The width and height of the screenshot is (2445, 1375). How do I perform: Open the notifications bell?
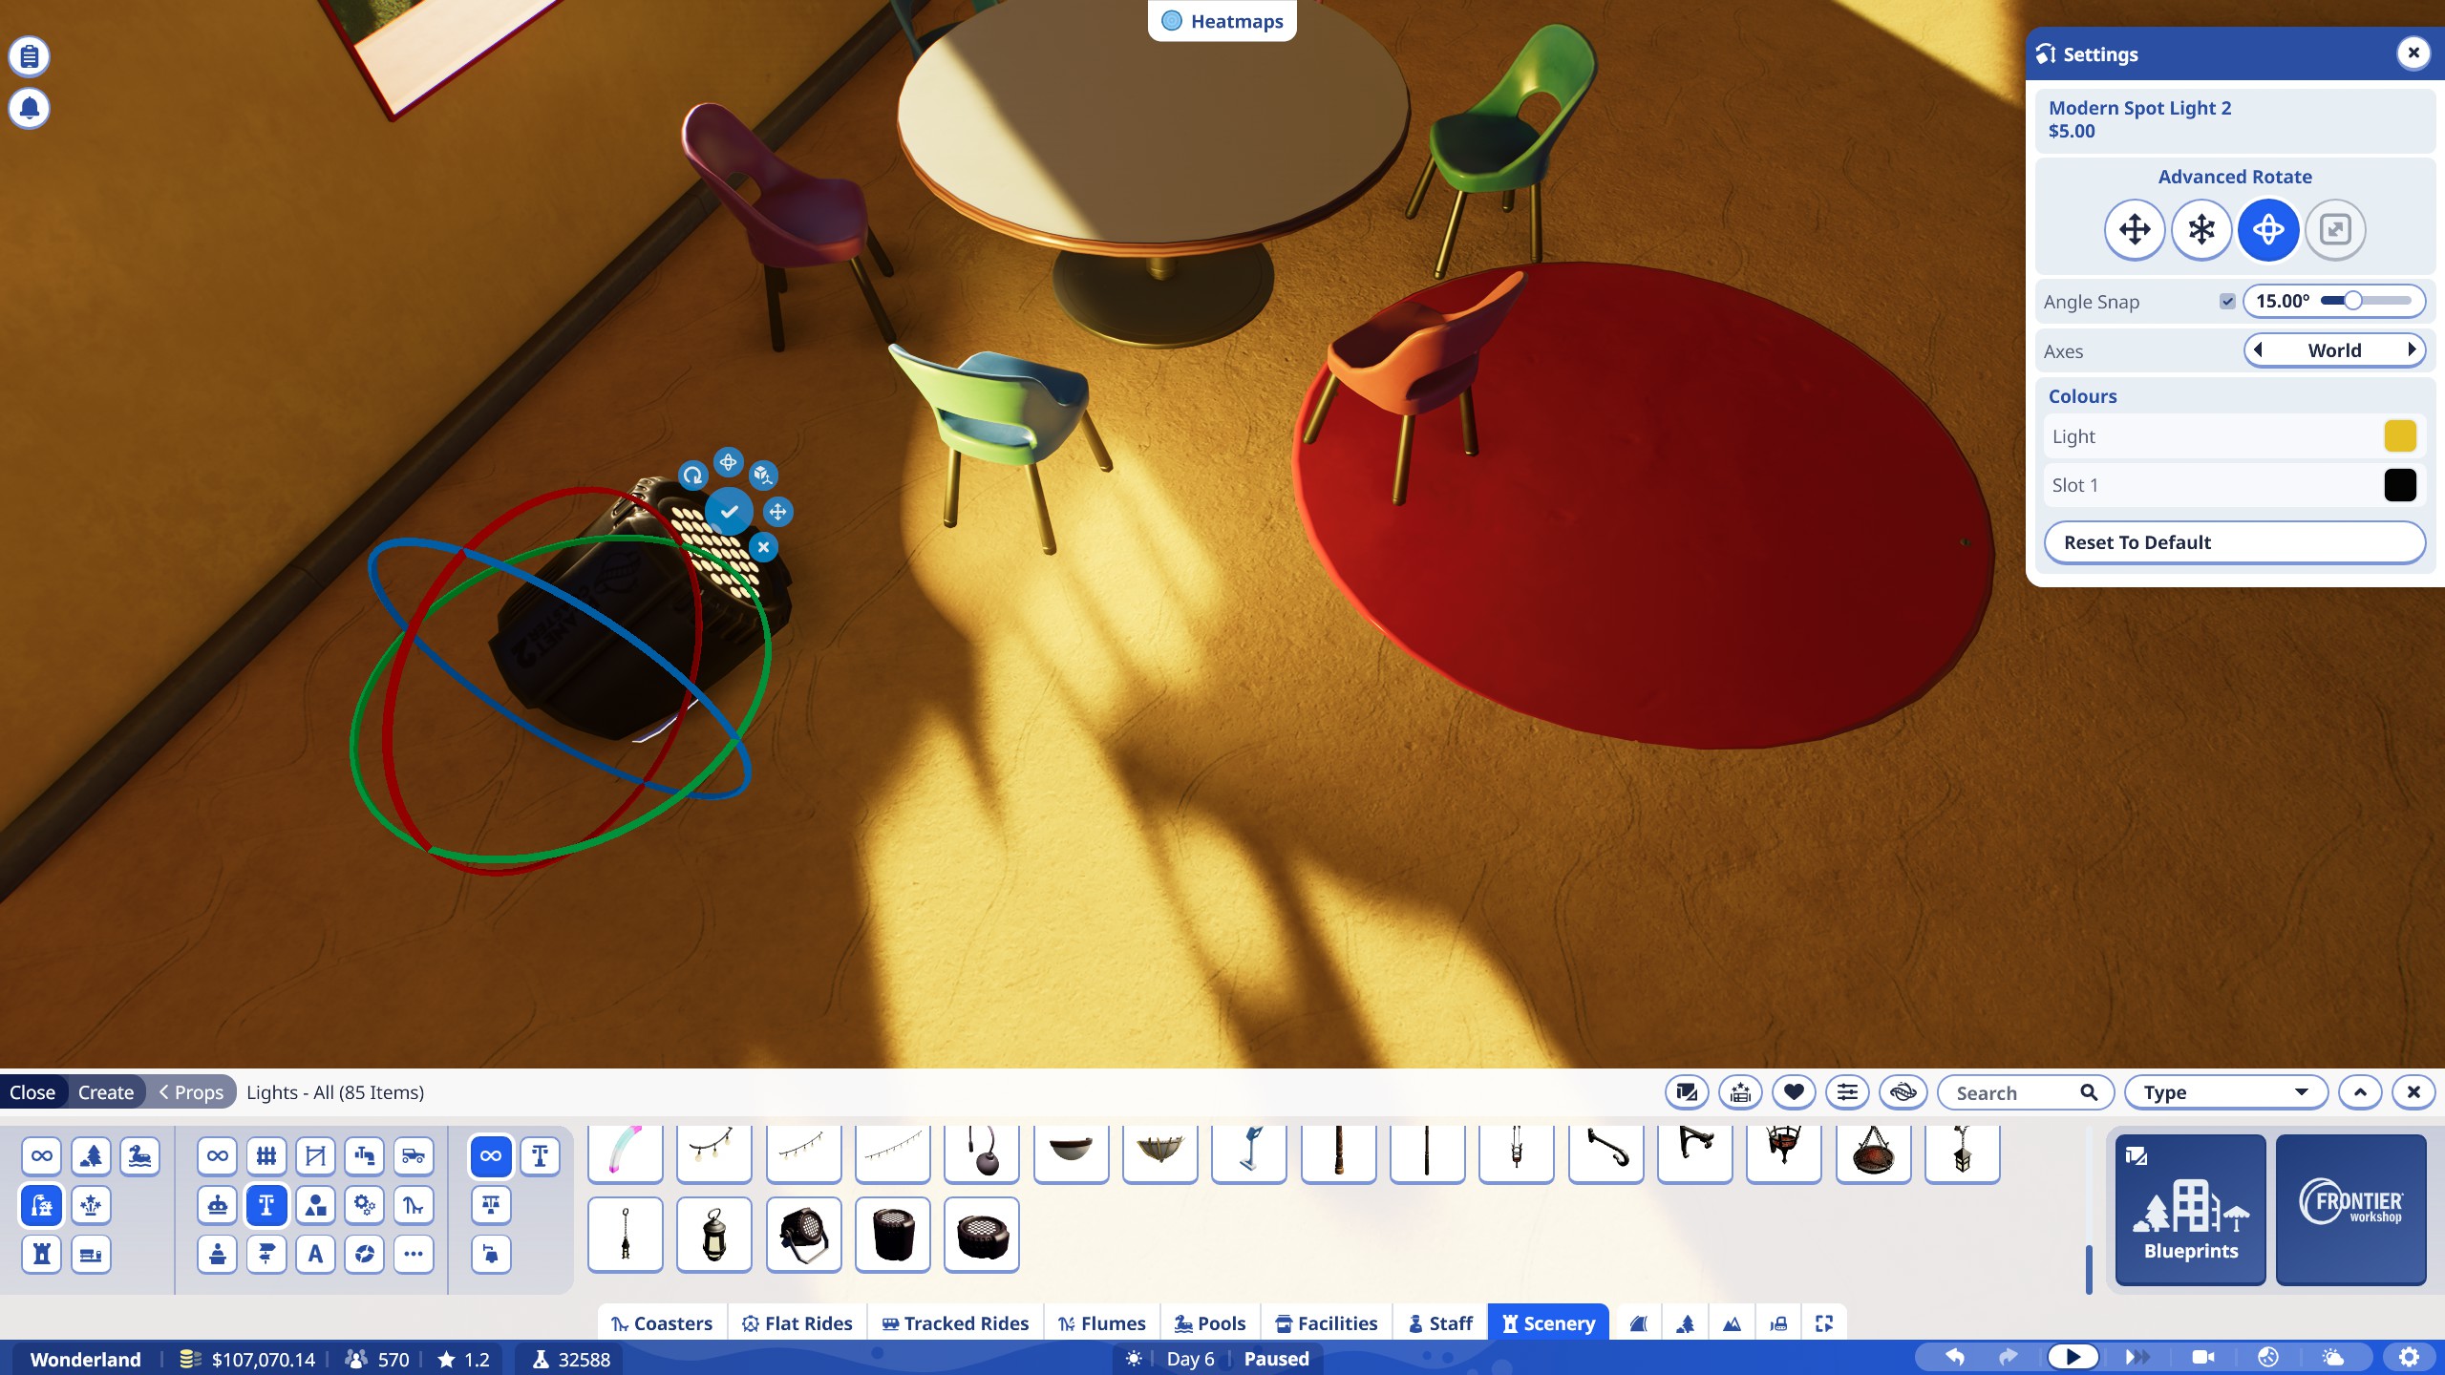(30, 108)
